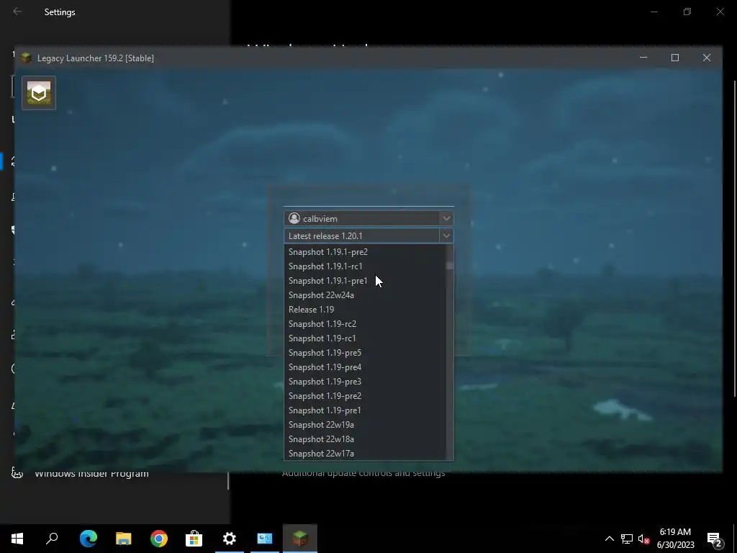
Task: Click the Minecraft grass block taskbar icon
Action: point(300,539)
